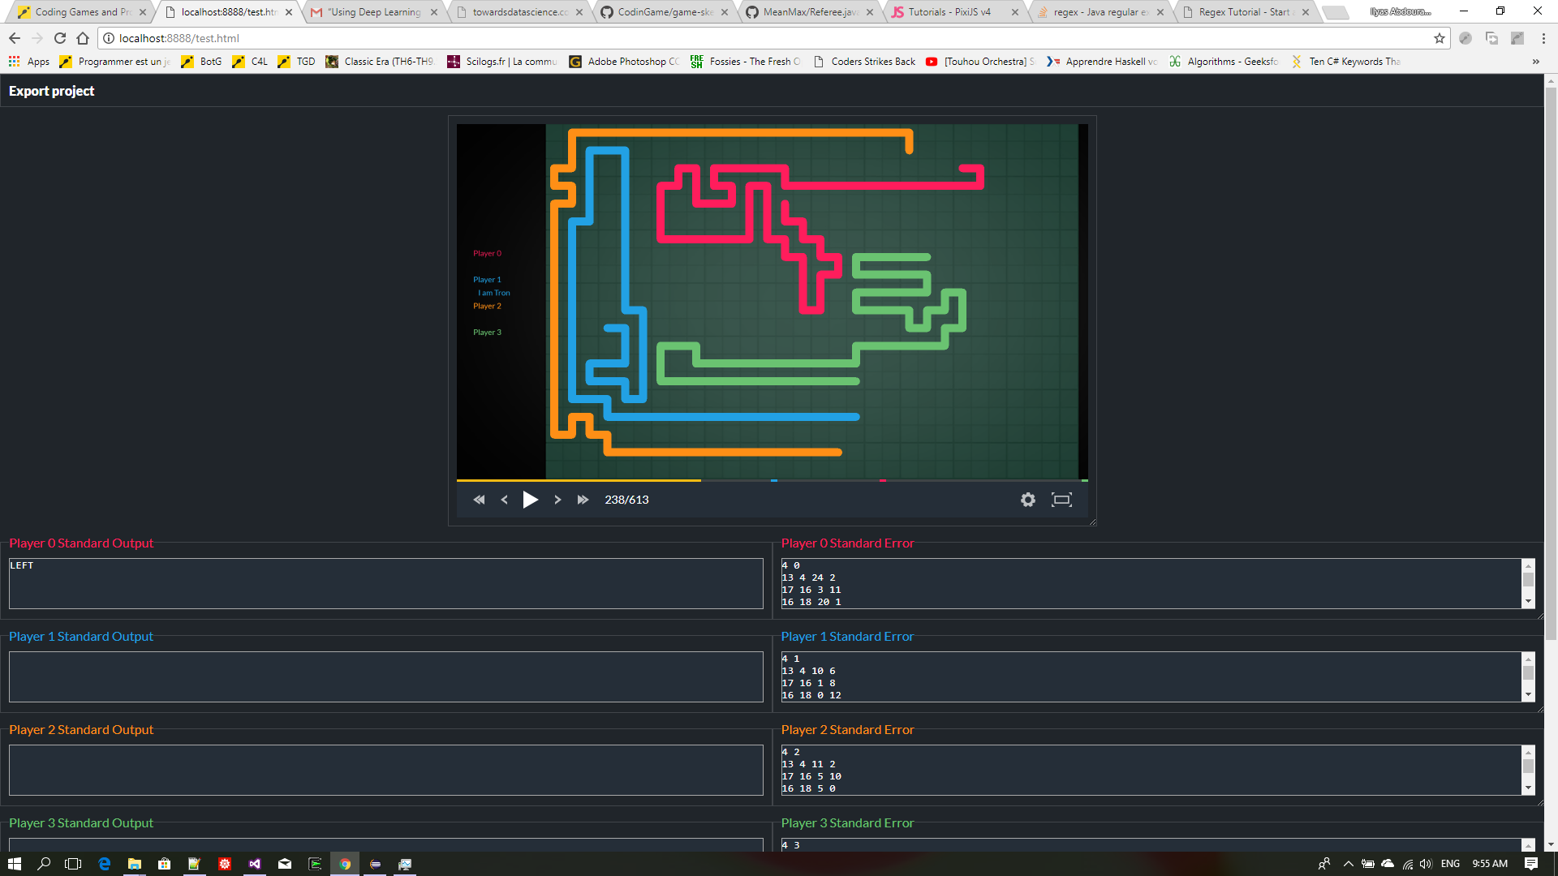Image resolution: width=1558 pixels, height=876 pixels.
Task: Open the Windows Start menu
Action: [15, 864]
